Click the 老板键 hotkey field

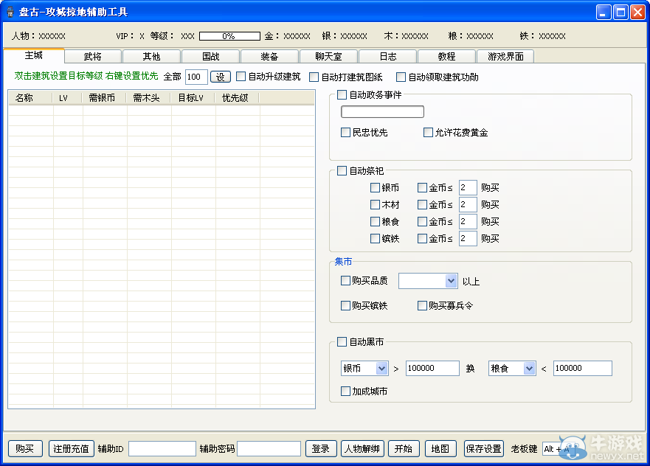click(x=558, y=448)
